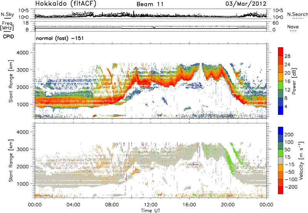Select the 'Velocity [m s-1]' colorbar title

(301, 161)
